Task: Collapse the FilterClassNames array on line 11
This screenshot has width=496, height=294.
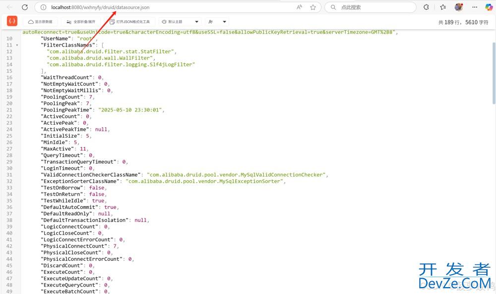Action: pyautogui.click(x=17, y=45)
